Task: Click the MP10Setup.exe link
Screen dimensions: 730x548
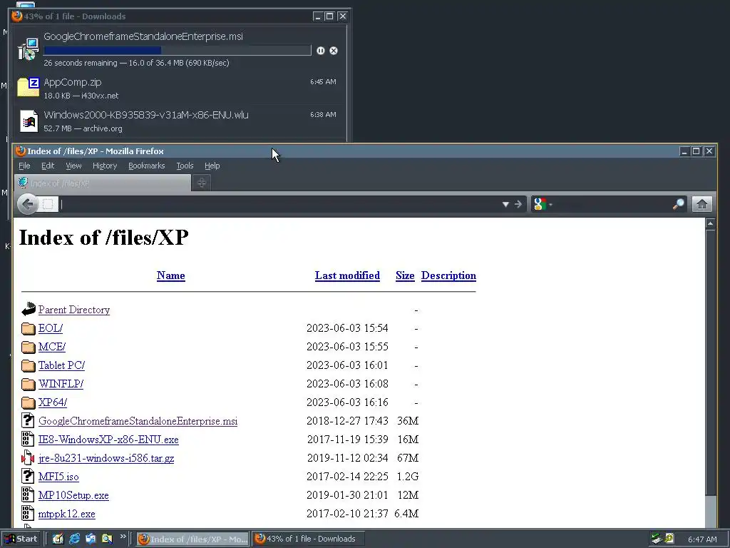Action: click(x=73, y=495)
